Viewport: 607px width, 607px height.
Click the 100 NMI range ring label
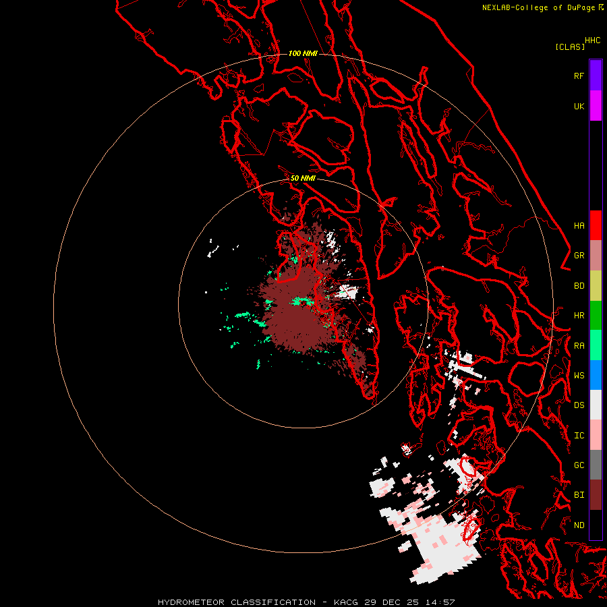(x=303, y=53)
